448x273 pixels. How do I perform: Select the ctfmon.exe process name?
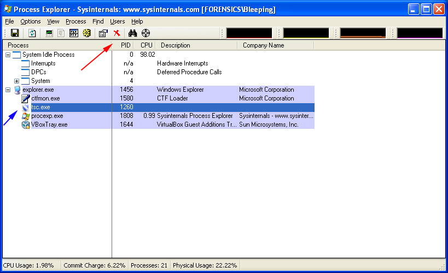(46, 99)
